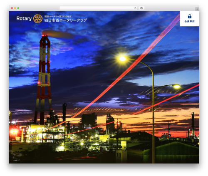Click the browser address bar field
The width and height of the screenshot is (208, 176).
pyautogui.click(x=99, y=8)
